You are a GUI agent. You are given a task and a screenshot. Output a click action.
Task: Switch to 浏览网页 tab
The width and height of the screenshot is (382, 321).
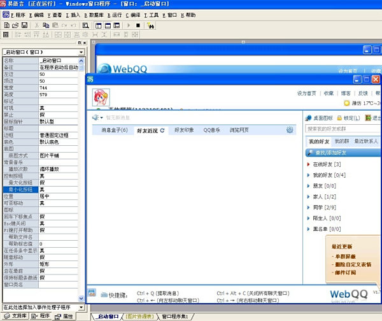tap(239, 130)
